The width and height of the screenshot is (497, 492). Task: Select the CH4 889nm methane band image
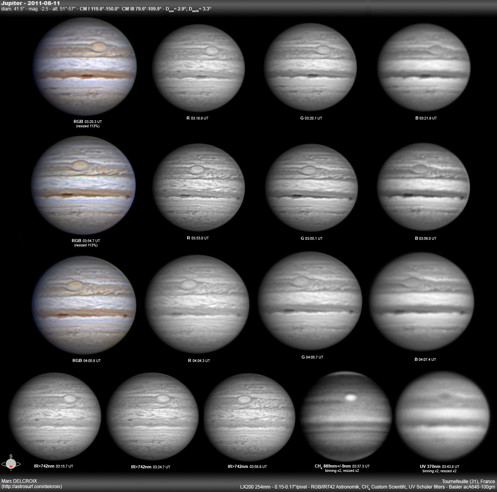(346, 416)
